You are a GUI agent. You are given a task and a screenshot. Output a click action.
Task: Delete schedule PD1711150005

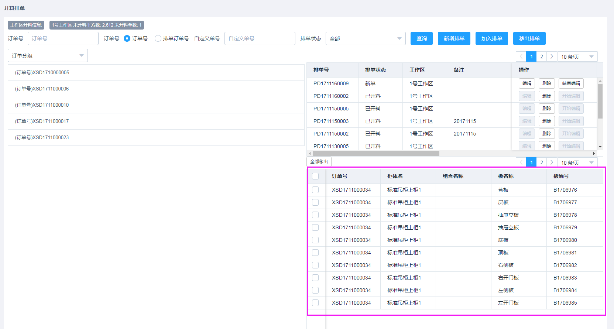pos(547,109)
